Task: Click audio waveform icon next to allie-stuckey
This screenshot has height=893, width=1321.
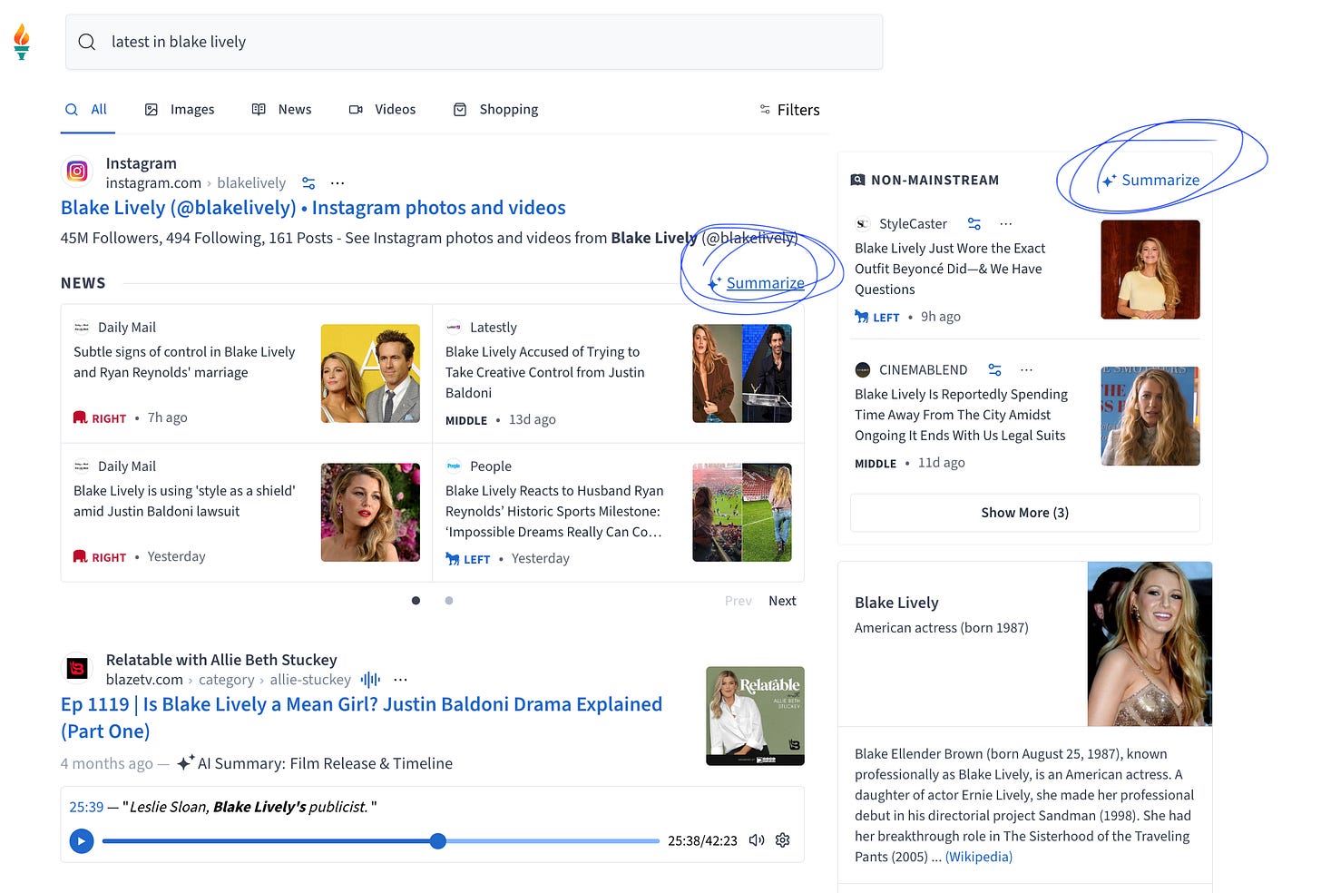Action: coord(370,680)
